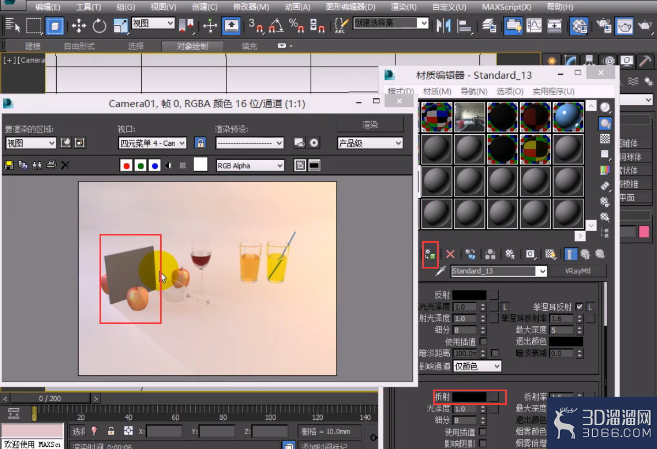Choose the Rectangular Selection Region tool
The width and height of the screenshot is (657, 449).
pos(34,26)
